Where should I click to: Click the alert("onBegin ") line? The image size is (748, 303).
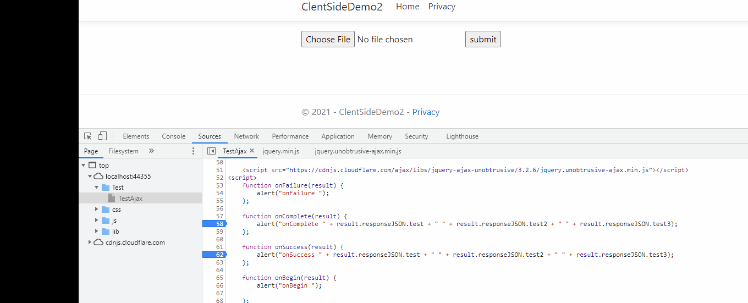point(289,285)
